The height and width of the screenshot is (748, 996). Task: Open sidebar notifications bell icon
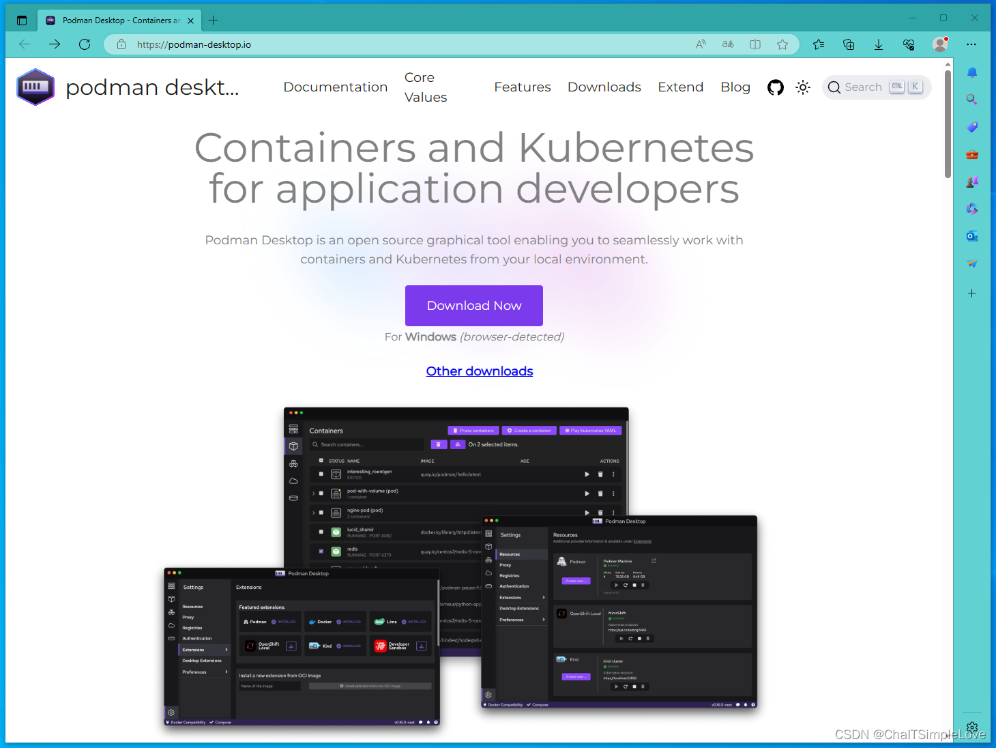click(972, 72)
